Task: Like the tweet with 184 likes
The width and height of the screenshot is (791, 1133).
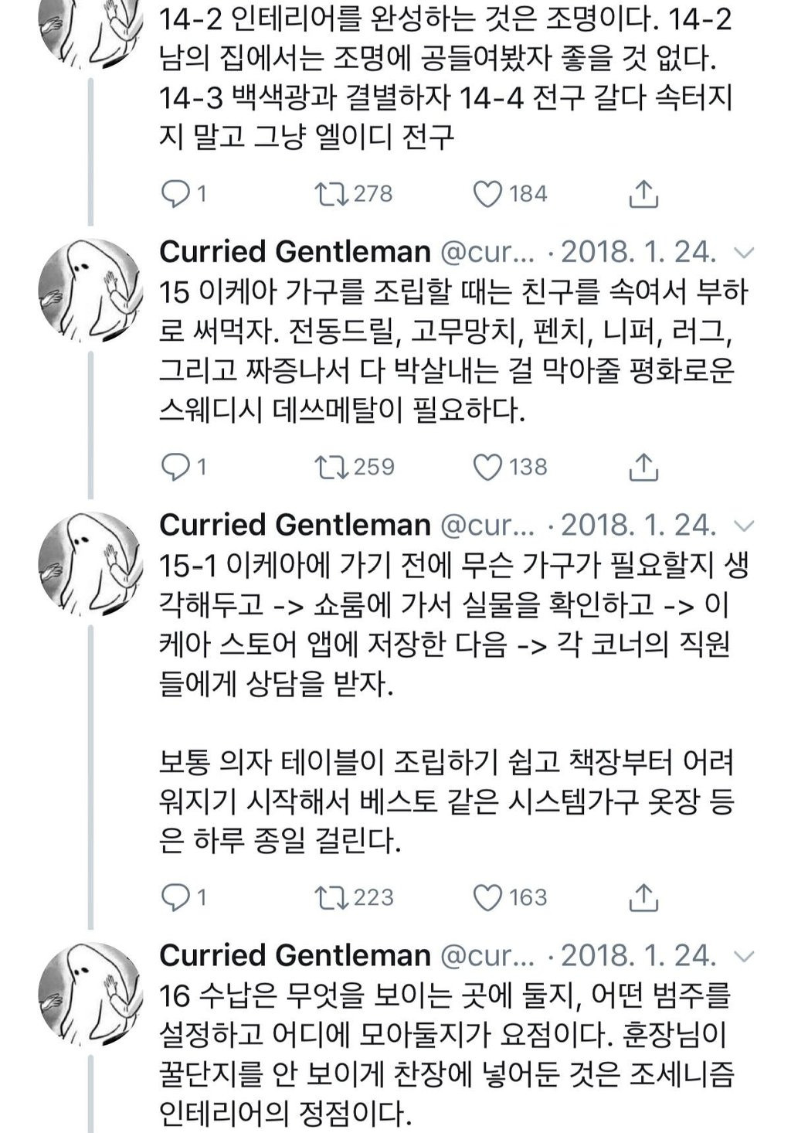Action: (487, 194)
